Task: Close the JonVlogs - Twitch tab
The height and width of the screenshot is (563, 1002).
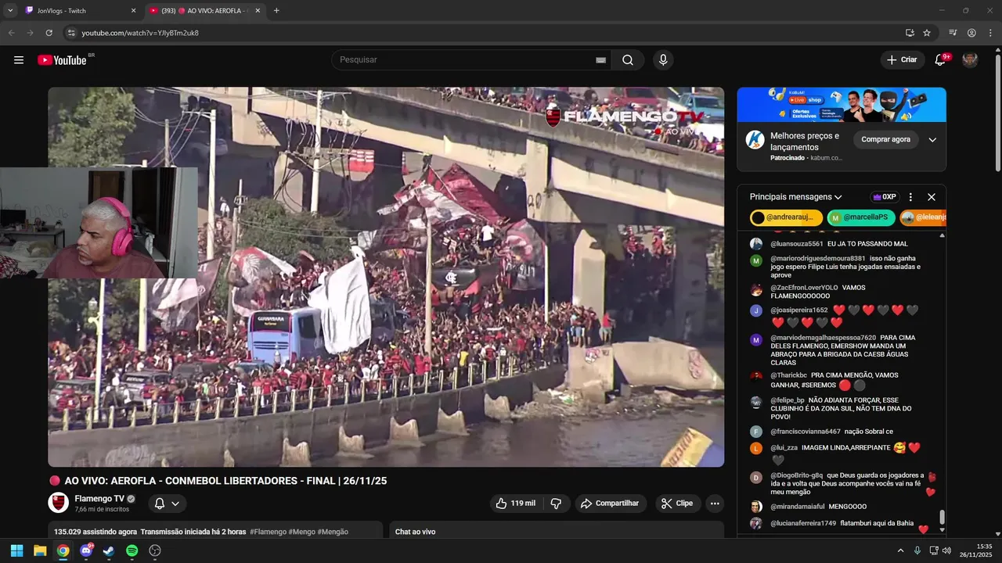Action: tap(133, 11)
